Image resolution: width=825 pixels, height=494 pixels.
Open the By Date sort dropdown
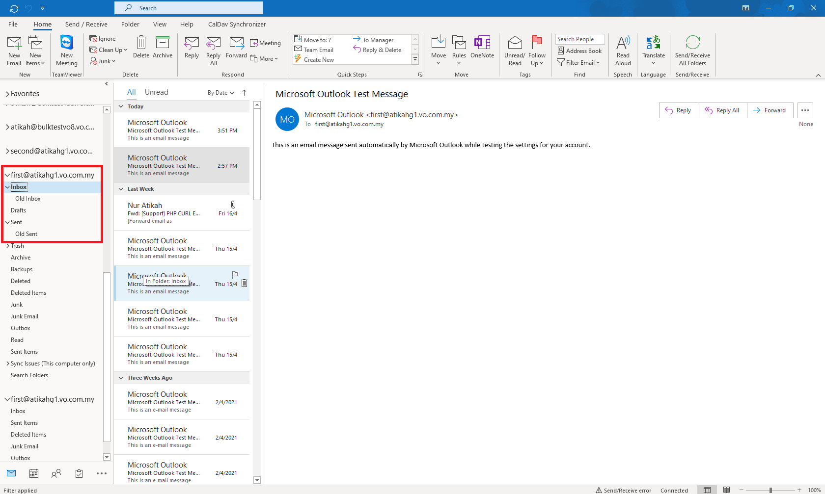pyautogui.click(x=220, y=93)
